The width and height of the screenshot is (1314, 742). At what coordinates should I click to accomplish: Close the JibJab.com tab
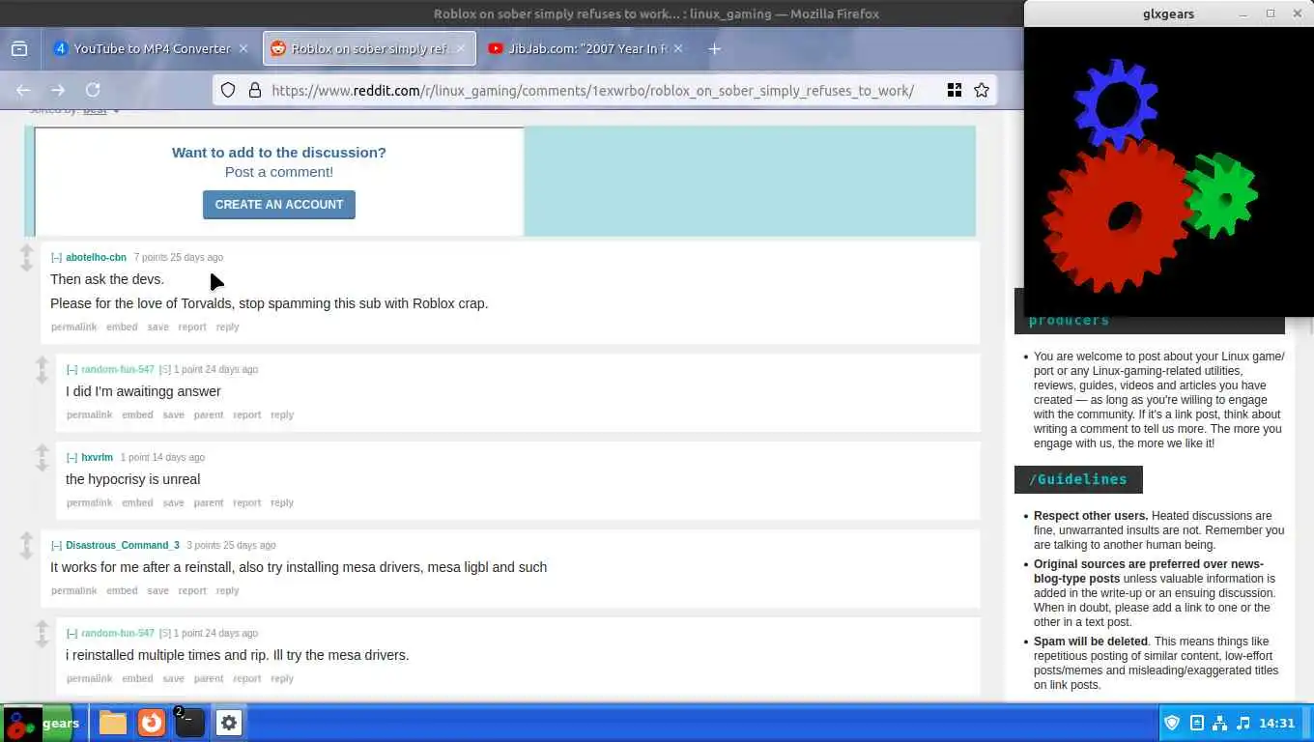(x=677, y=48)
